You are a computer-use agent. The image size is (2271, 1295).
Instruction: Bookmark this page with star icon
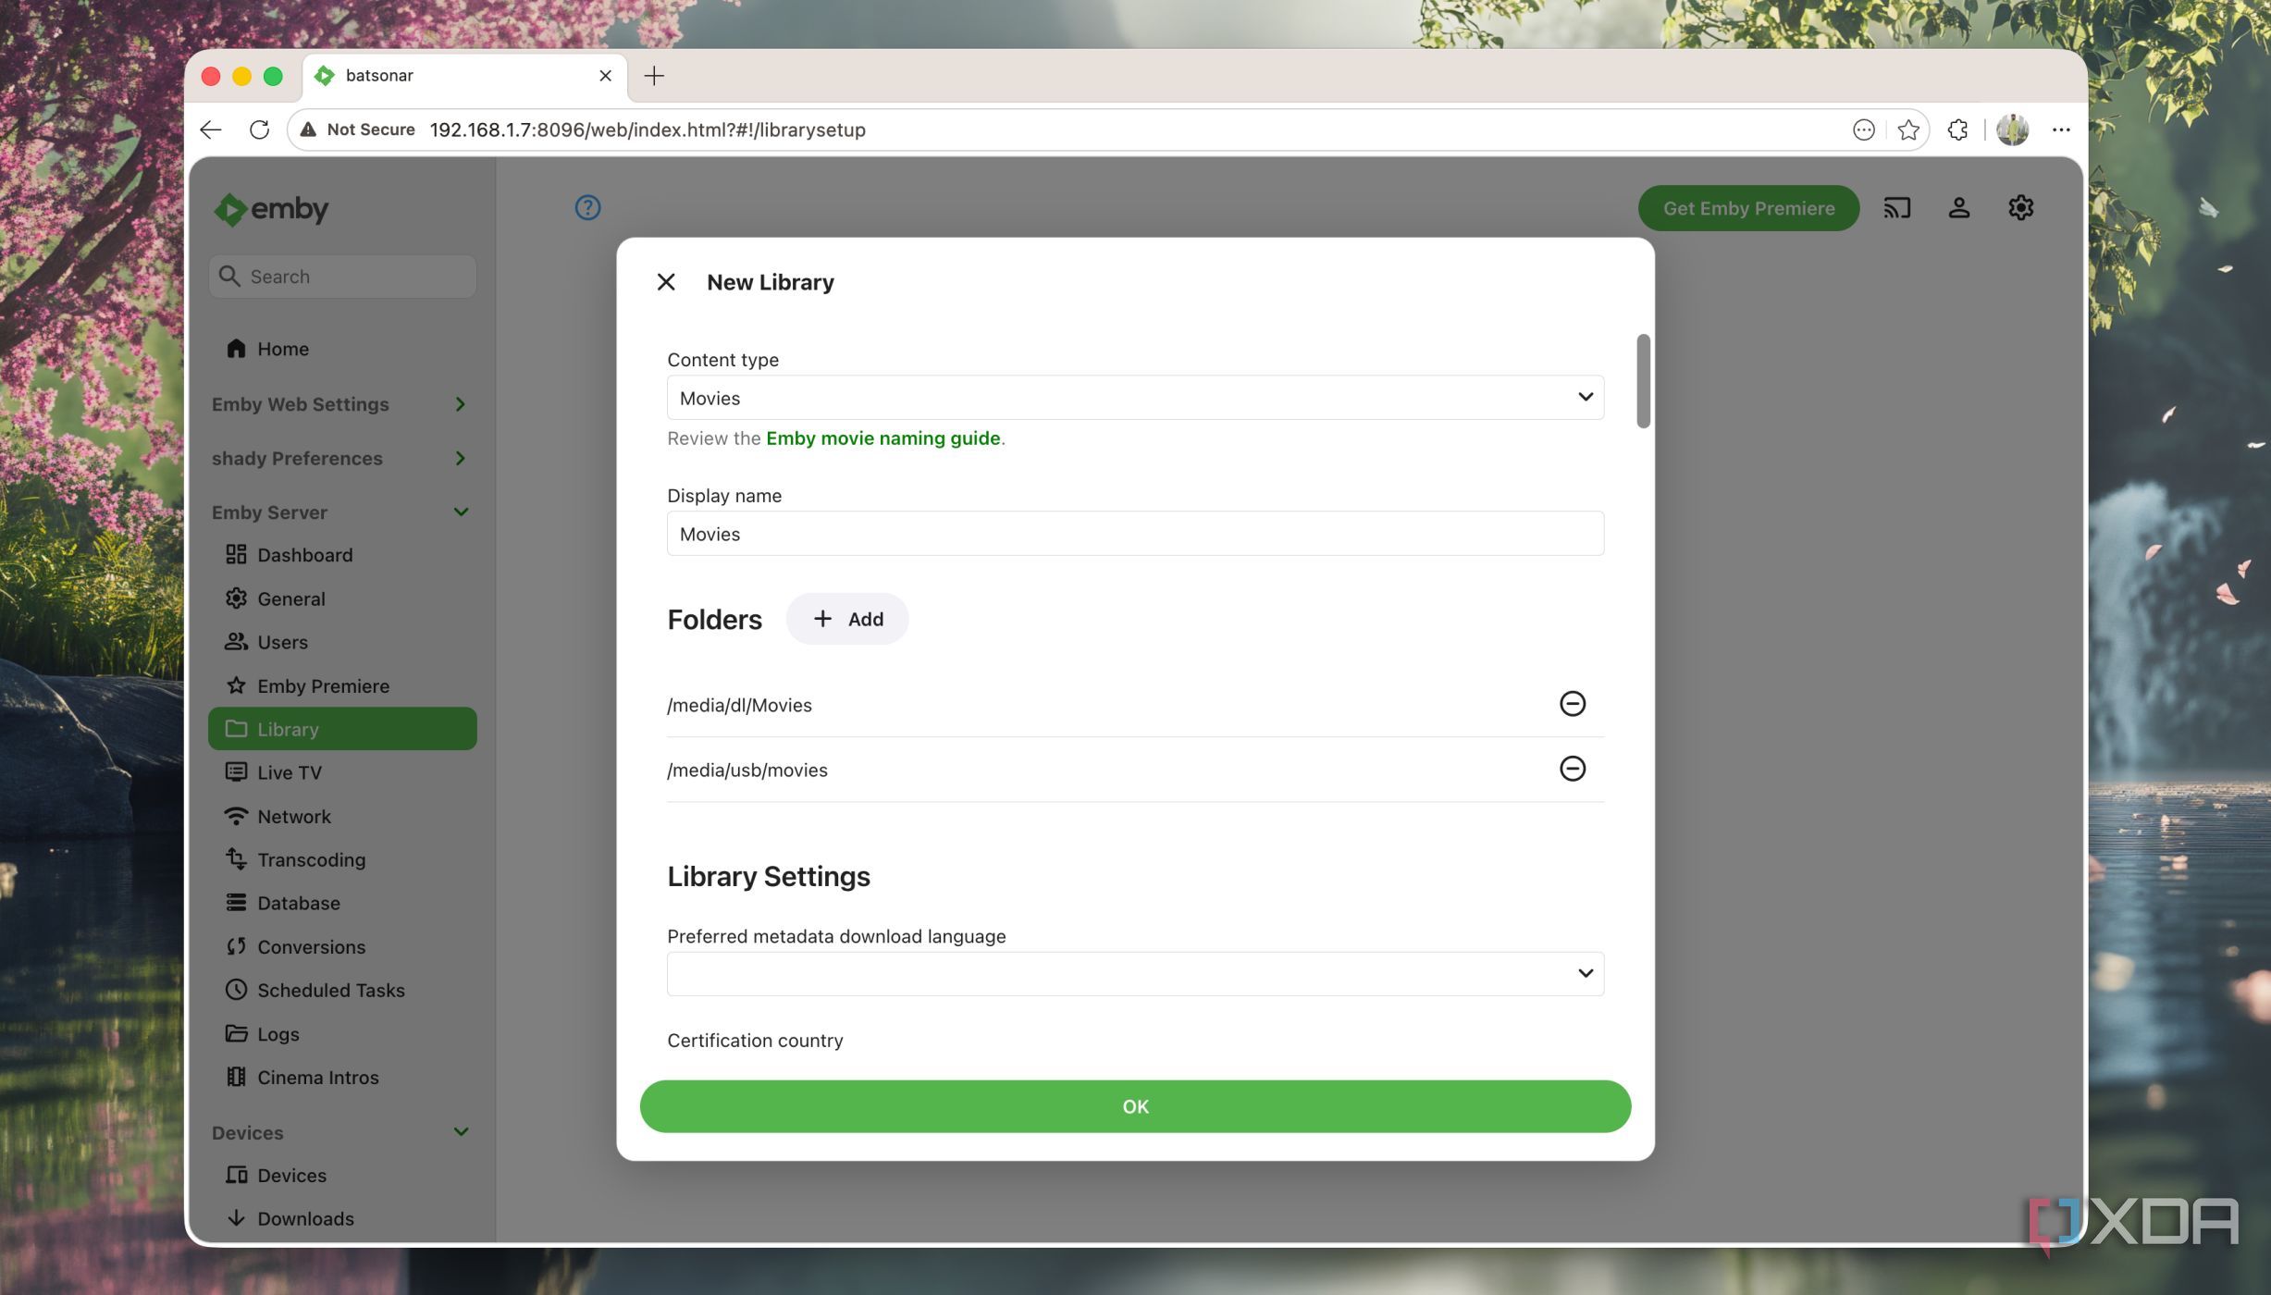1908,129
